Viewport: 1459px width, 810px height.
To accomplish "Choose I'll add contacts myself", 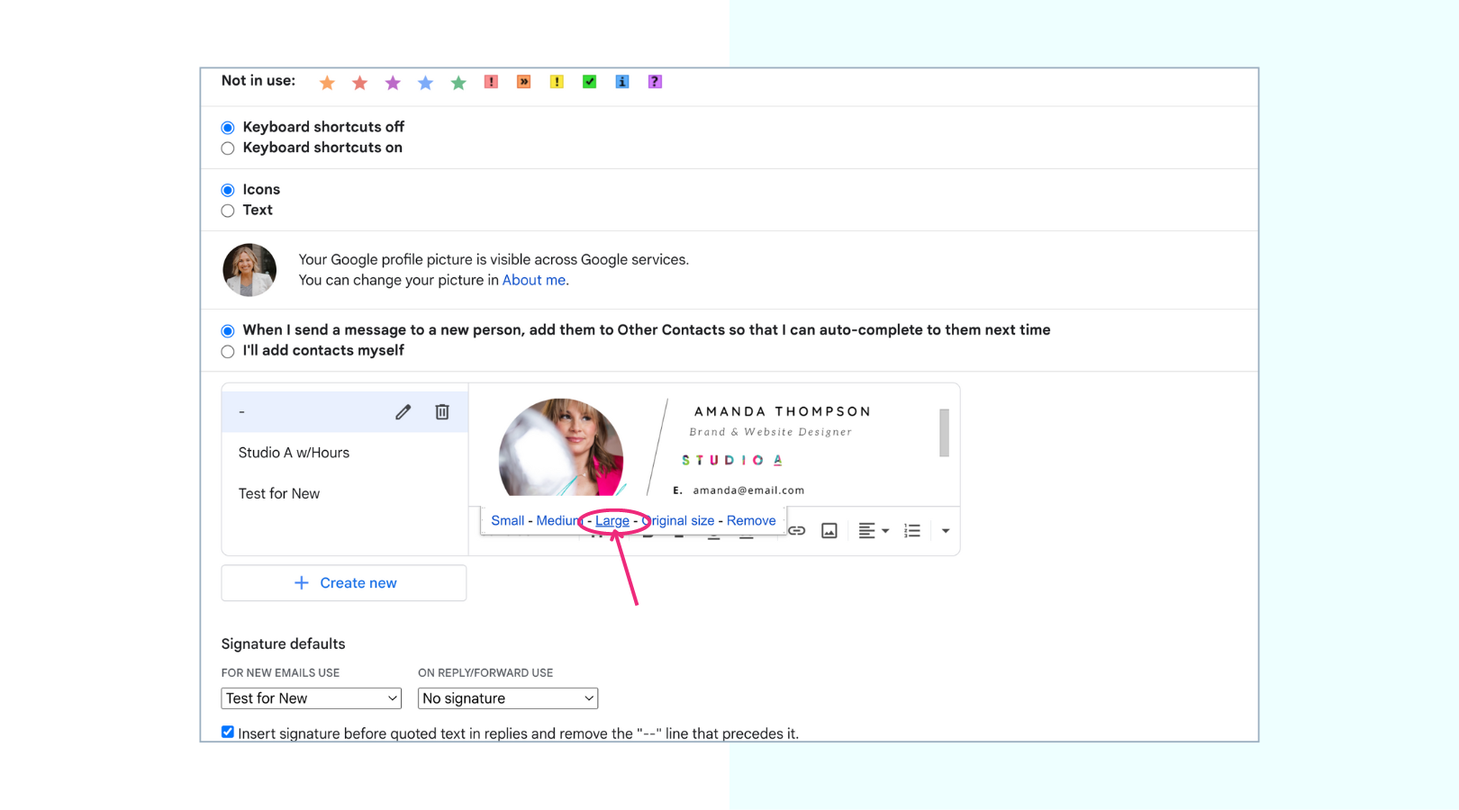I will coord(228,351).
